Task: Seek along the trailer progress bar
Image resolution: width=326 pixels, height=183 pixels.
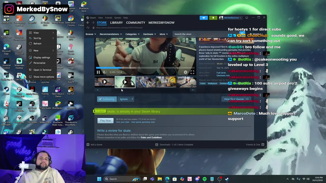Action: pos(145,68)
